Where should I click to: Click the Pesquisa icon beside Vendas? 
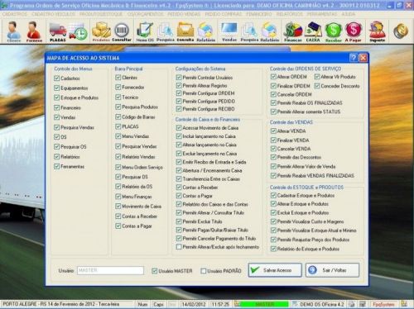click(249, 31)
